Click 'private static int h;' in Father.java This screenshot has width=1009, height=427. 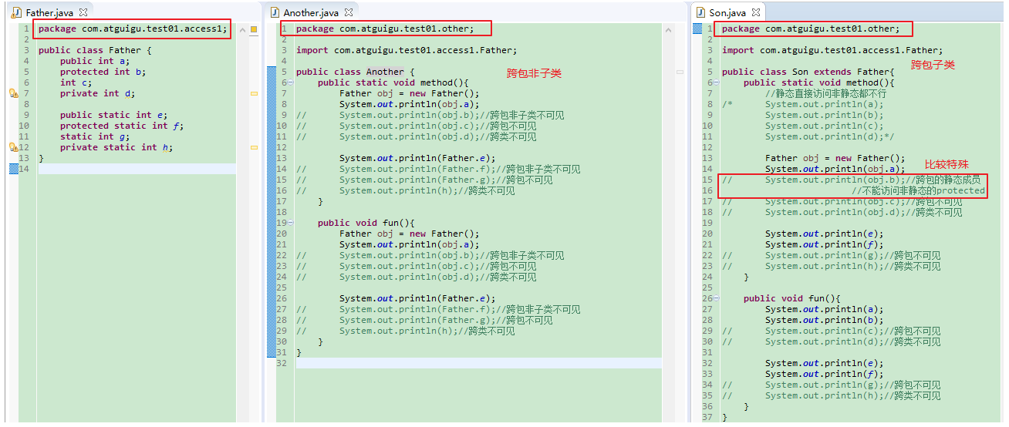116,147
